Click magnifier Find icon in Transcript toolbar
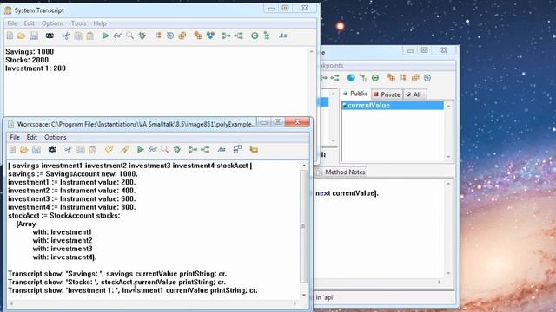 point(130,36)
